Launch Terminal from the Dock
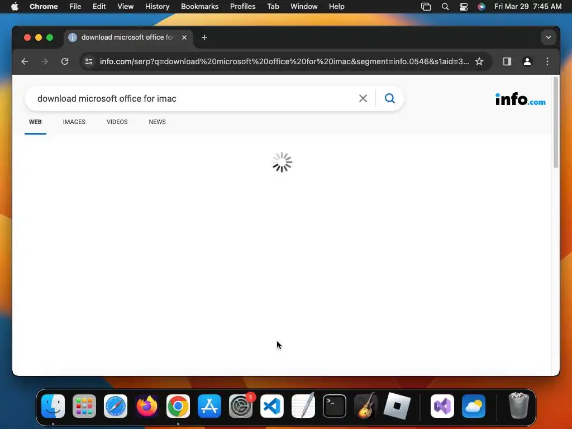 tap(335, 406)
